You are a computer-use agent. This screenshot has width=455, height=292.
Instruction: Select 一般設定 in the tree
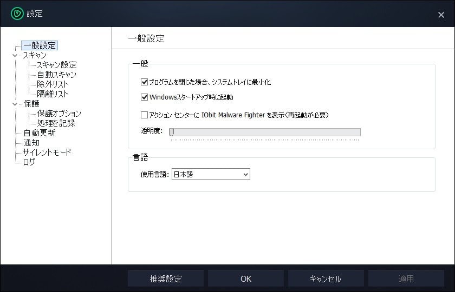coord(40,45)
